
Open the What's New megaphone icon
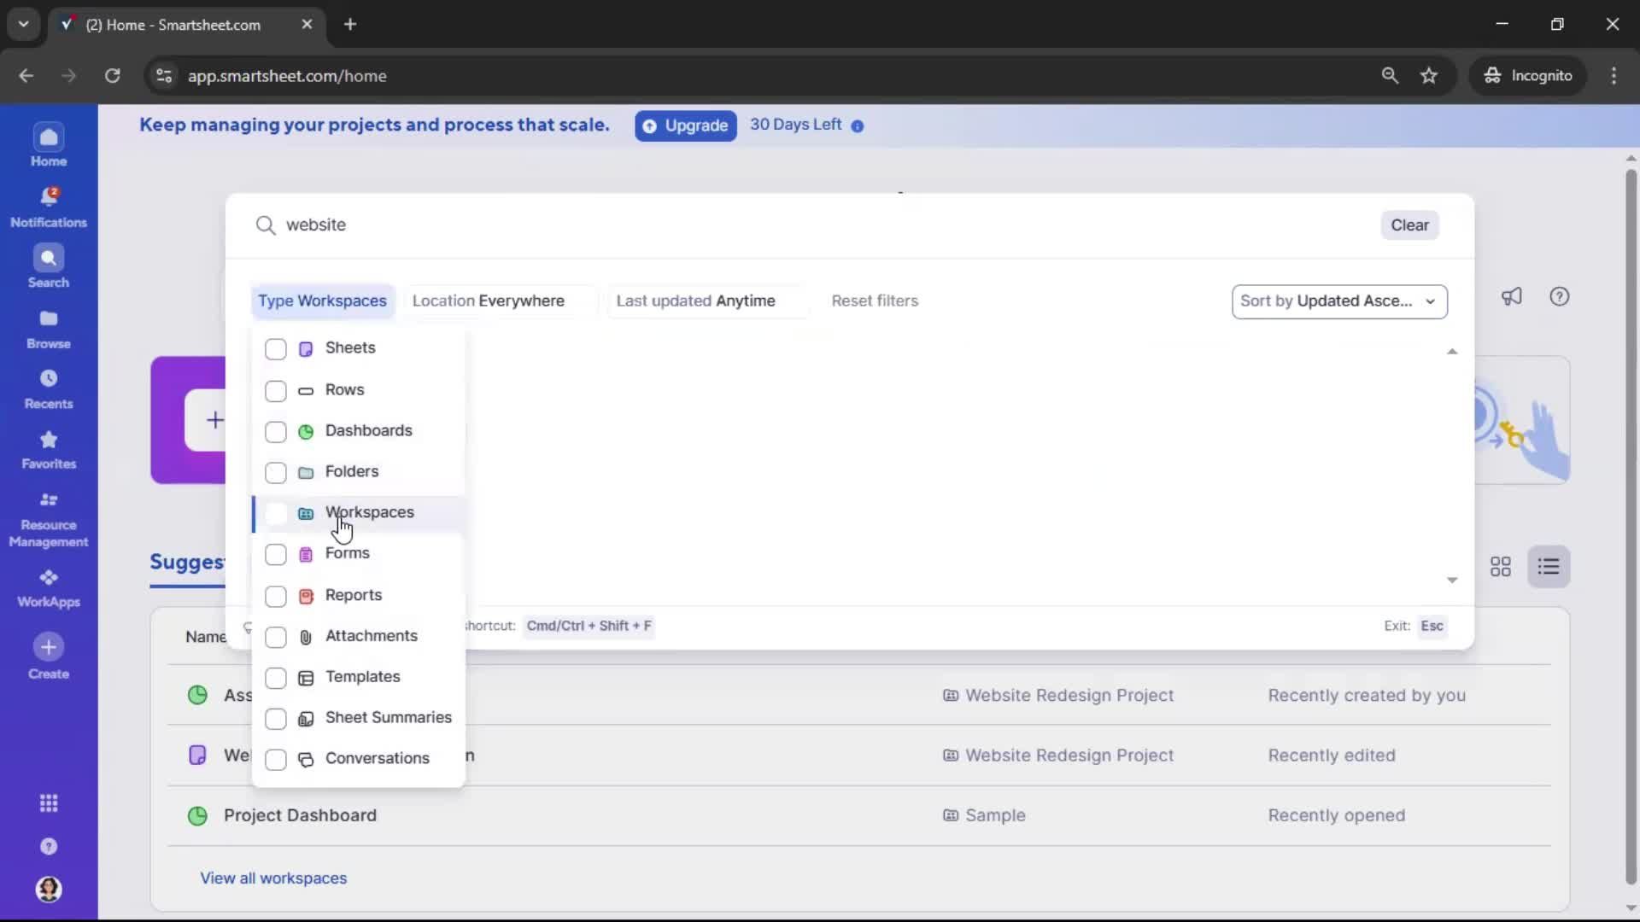tap(1512, 296)
